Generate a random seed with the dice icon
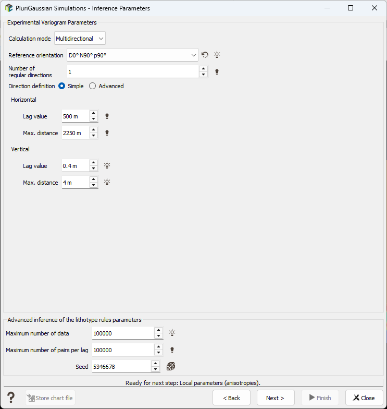 (x=171, y=366)
